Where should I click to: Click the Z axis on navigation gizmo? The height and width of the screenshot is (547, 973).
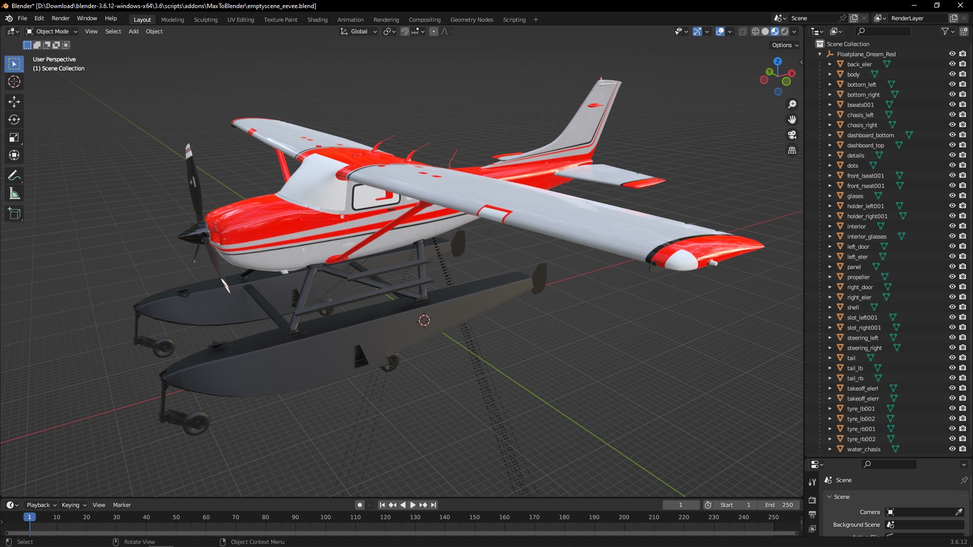coord(777,61)
